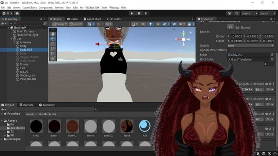Select the combined Transform tool
Image resolution: width=278 pixels, height=156 pixels.
(x=53, y=58)
